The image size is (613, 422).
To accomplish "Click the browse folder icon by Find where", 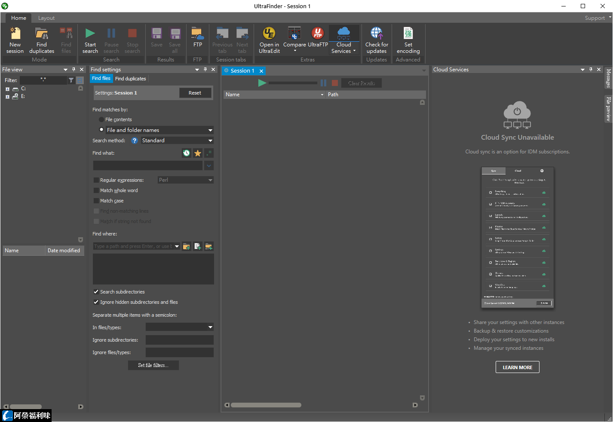I will (x=187, y=246).
